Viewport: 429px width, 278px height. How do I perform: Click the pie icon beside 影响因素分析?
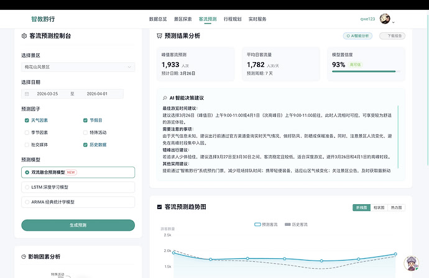coord(24,256)
